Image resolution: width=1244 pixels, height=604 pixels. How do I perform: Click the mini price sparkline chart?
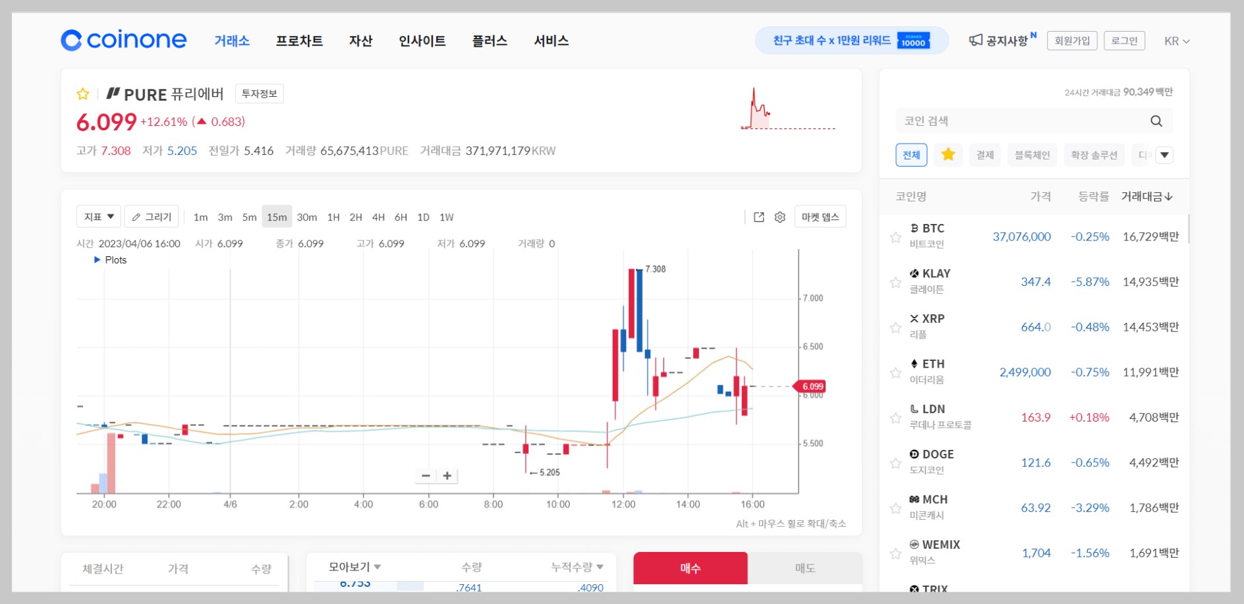(788, 109)
